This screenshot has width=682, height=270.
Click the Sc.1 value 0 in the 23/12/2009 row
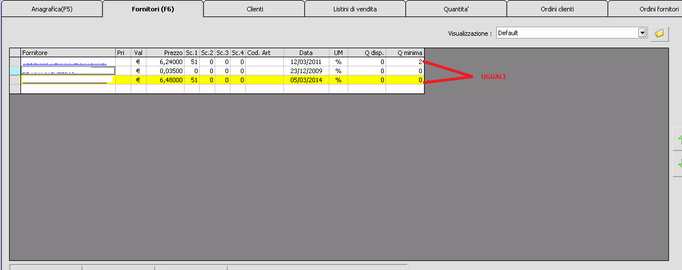192,71
